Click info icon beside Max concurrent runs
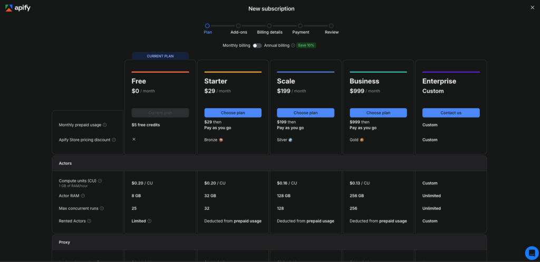Image resolution: width=540 pixels, height=262 pixels. point(102,208)
